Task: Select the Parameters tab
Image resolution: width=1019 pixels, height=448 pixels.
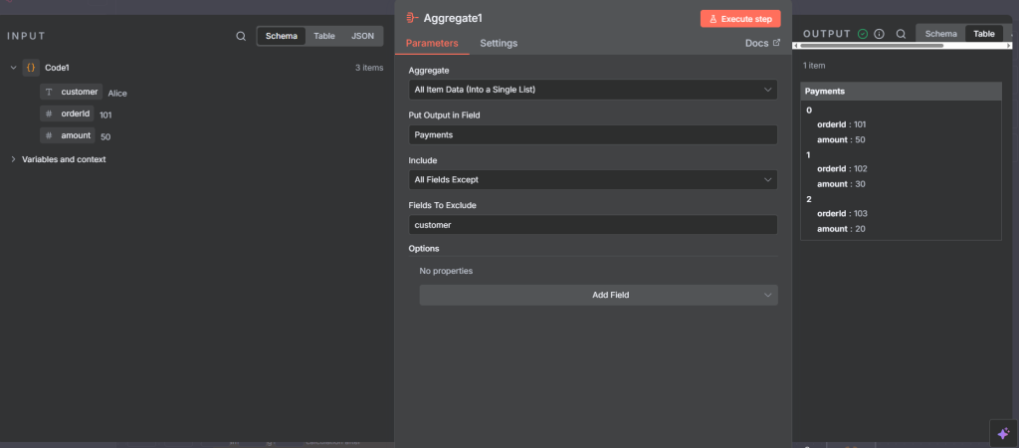Action: [432, 44]
